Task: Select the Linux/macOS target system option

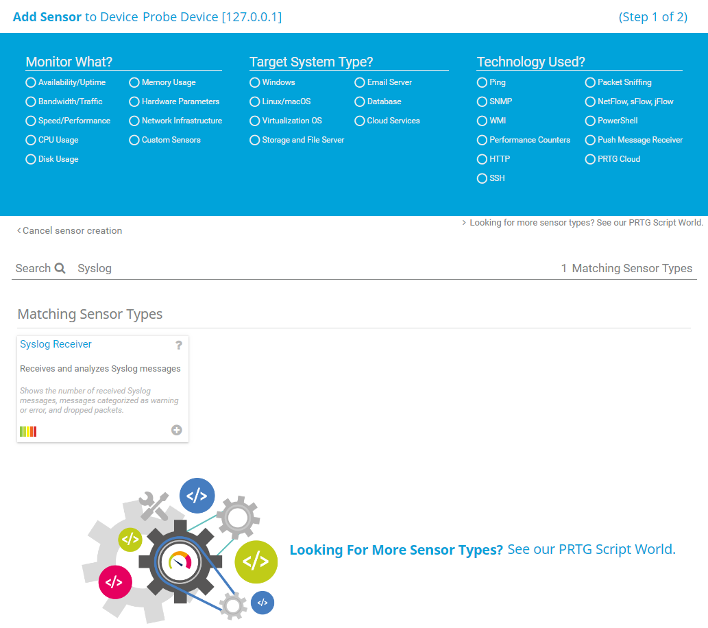Action: 254,101
